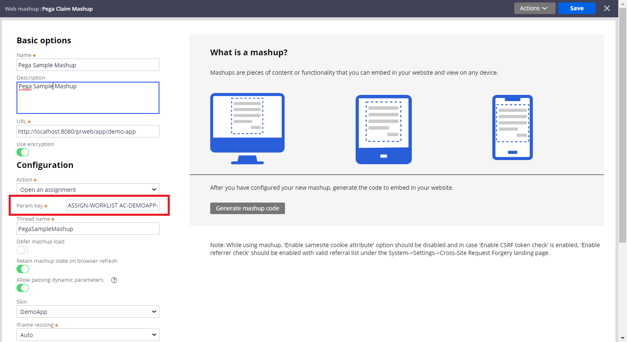Open the Action dropdown showing Open an assignment

click(88, 189)
